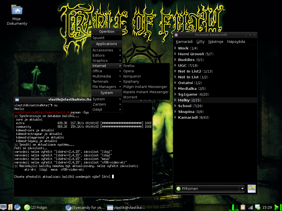Expand the Not In List (1/2) group
The width and height of the screenshot is (282, 211).
pyautogui.click(x=175, y=77)
